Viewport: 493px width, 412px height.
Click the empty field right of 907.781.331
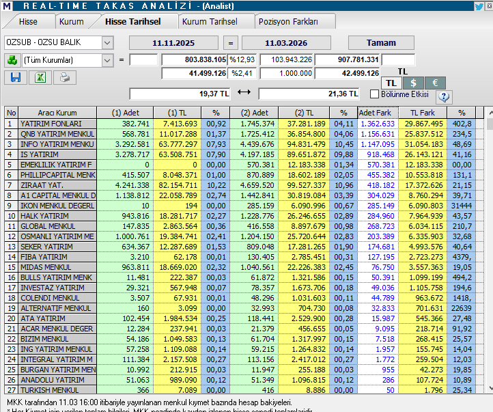[398, 59]
